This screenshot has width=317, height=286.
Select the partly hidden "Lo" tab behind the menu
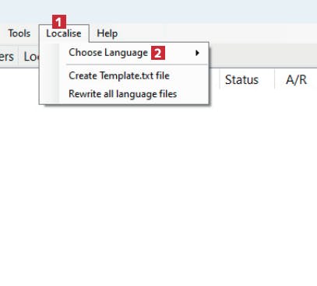click(x=29, y=56)
